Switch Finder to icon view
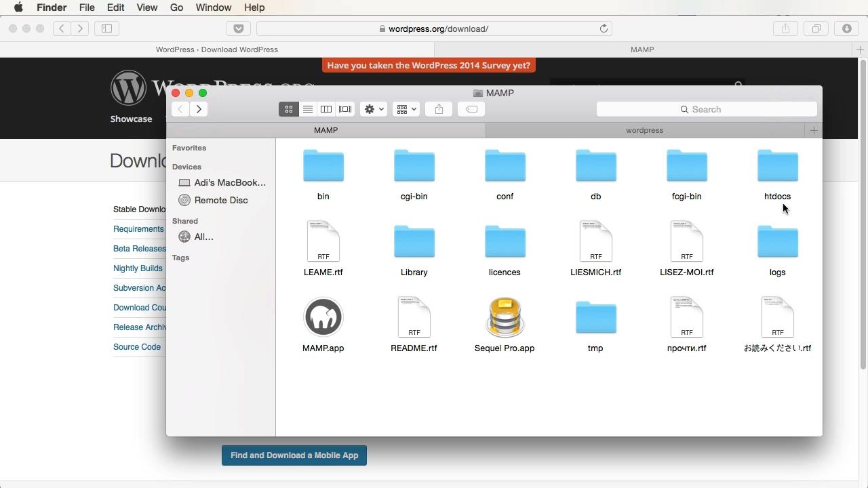The image size is (868, 488). click(x=289, y=109)
